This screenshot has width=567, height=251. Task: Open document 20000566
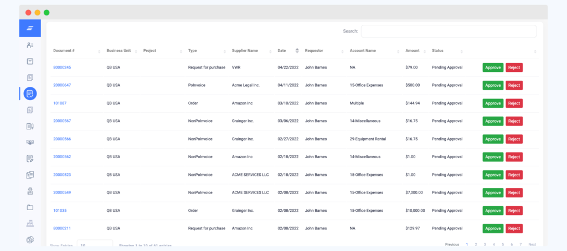point(62,139)
